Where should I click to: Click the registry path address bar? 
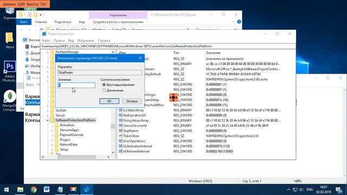168,47
